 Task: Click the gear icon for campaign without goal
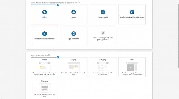pos(103,33)
